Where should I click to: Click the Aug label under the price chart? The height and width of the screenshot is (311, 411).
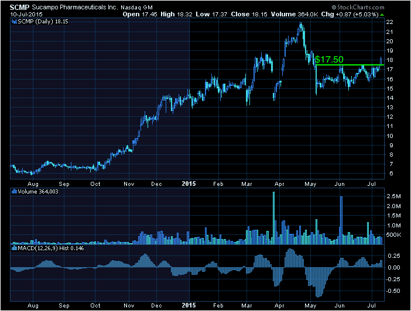(x=33, y=184)
